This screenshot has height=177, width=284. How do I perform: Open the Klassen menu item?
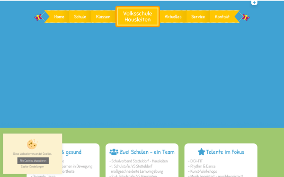click(103, 17)
